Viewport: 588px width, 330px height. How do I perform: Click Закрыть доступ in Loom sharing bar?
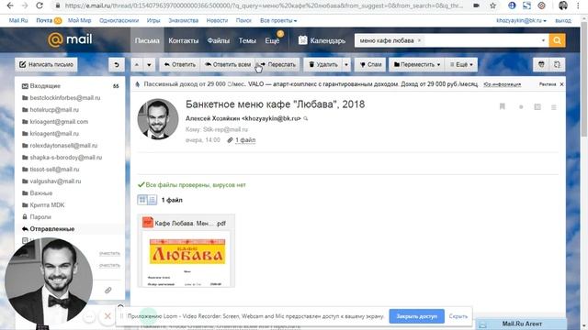[x=416, y=316]
